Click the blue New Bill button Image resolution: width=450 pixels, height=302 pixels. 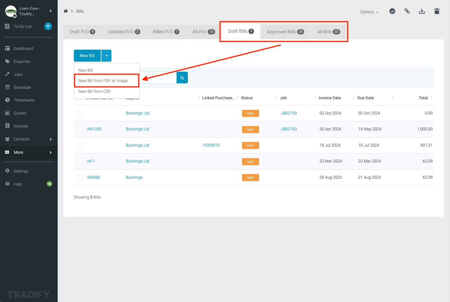(x=87, y=56)
